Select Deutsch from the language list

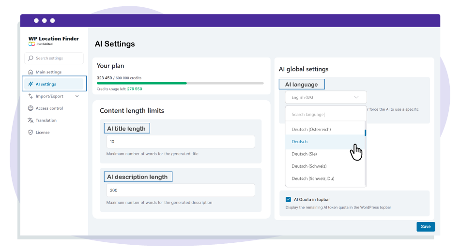300,142
